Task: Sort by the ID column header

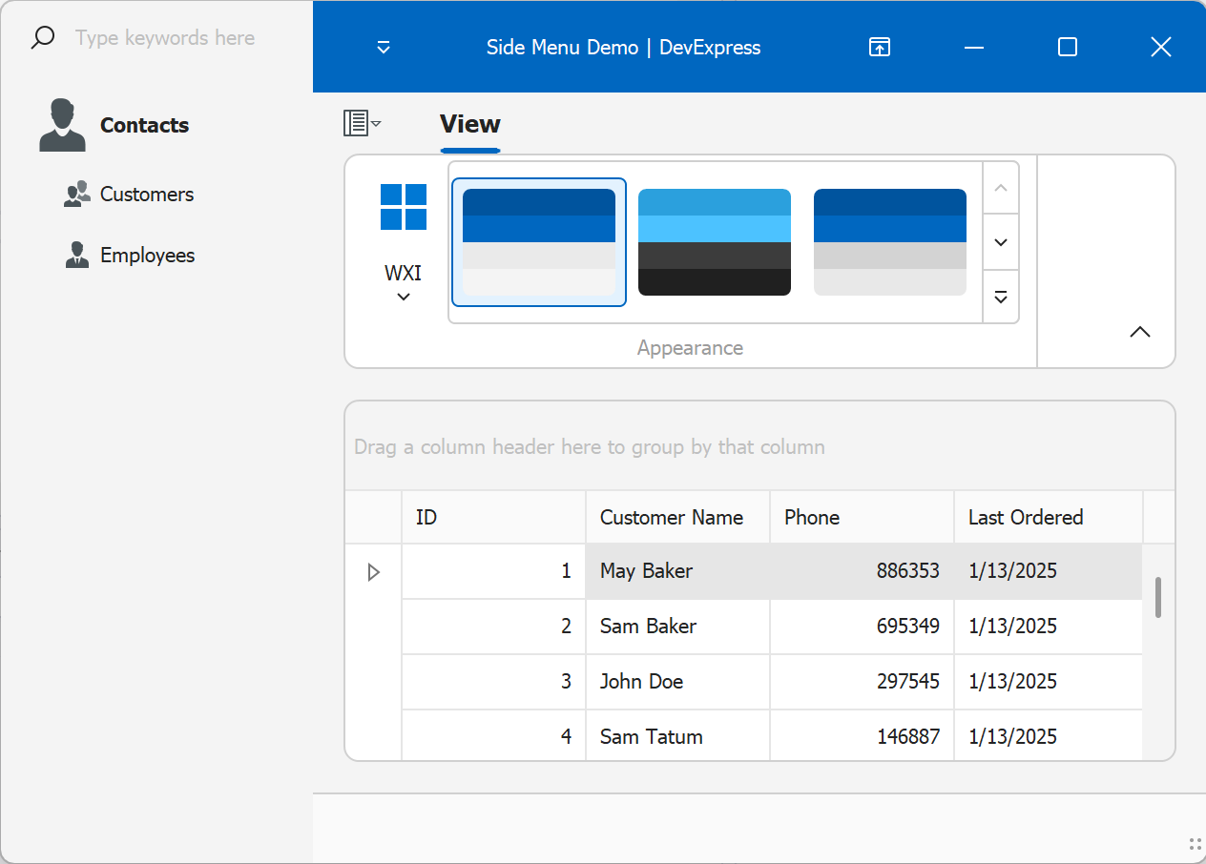Action: [x=494, y=518]
